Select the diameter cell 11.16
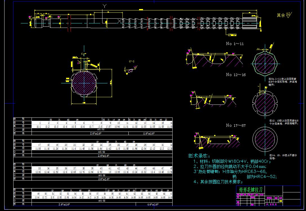Viewport: 306px width, 211px height. click(x=47, y=149)
